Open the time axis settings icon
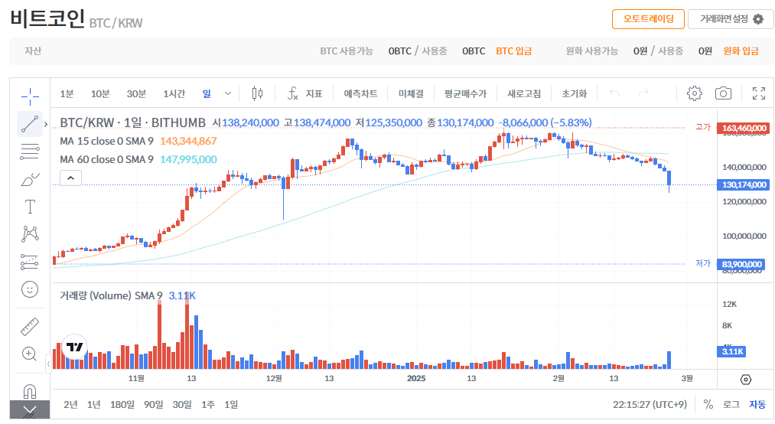This screenshot has width=775, height=424. [746, 379]
